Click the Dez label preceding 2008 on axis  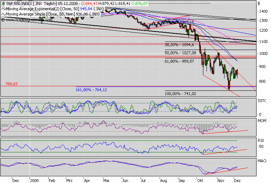[x=16, y=181]
